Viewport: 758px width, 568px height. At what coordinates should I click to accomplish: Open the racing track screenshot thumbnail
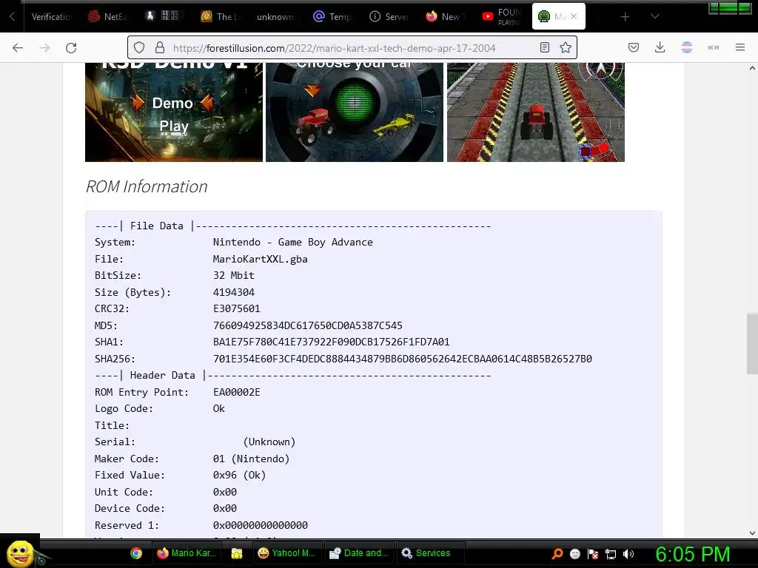tap(536, 112)
